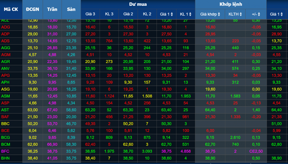Click the Dư mua group header
Viewport: 288px width, 164px height.
tap(138, 4)
